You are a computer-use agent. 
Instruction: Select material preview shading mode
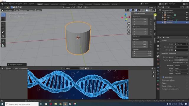(x=149, y=10)
